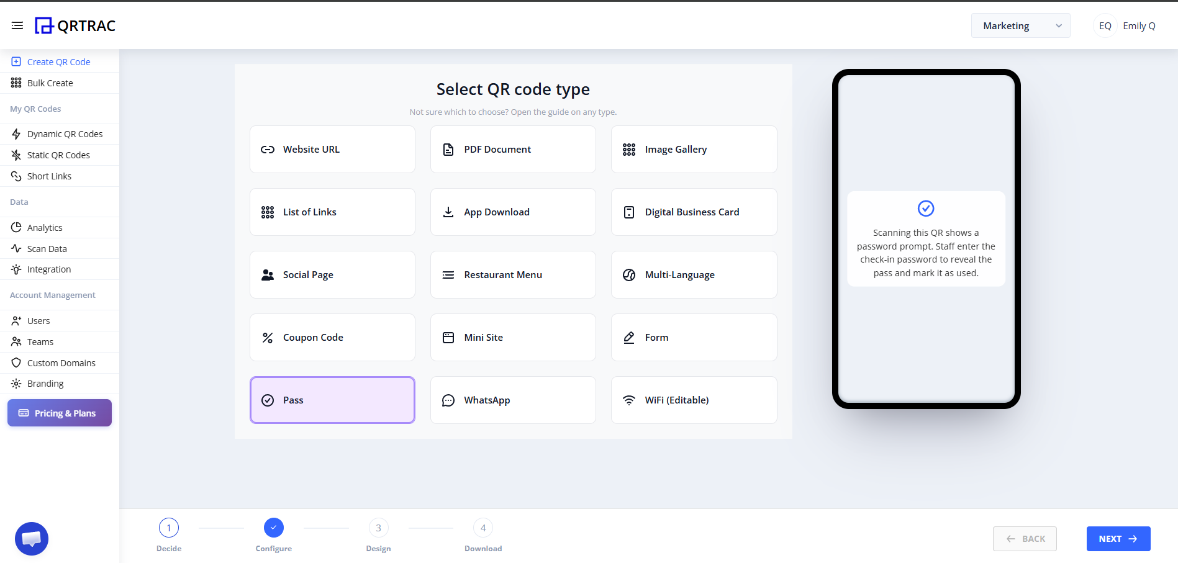Screen dimensions: 1178x563
Task: Click the phone preview checkmark icon
Action: pos(926,209)
